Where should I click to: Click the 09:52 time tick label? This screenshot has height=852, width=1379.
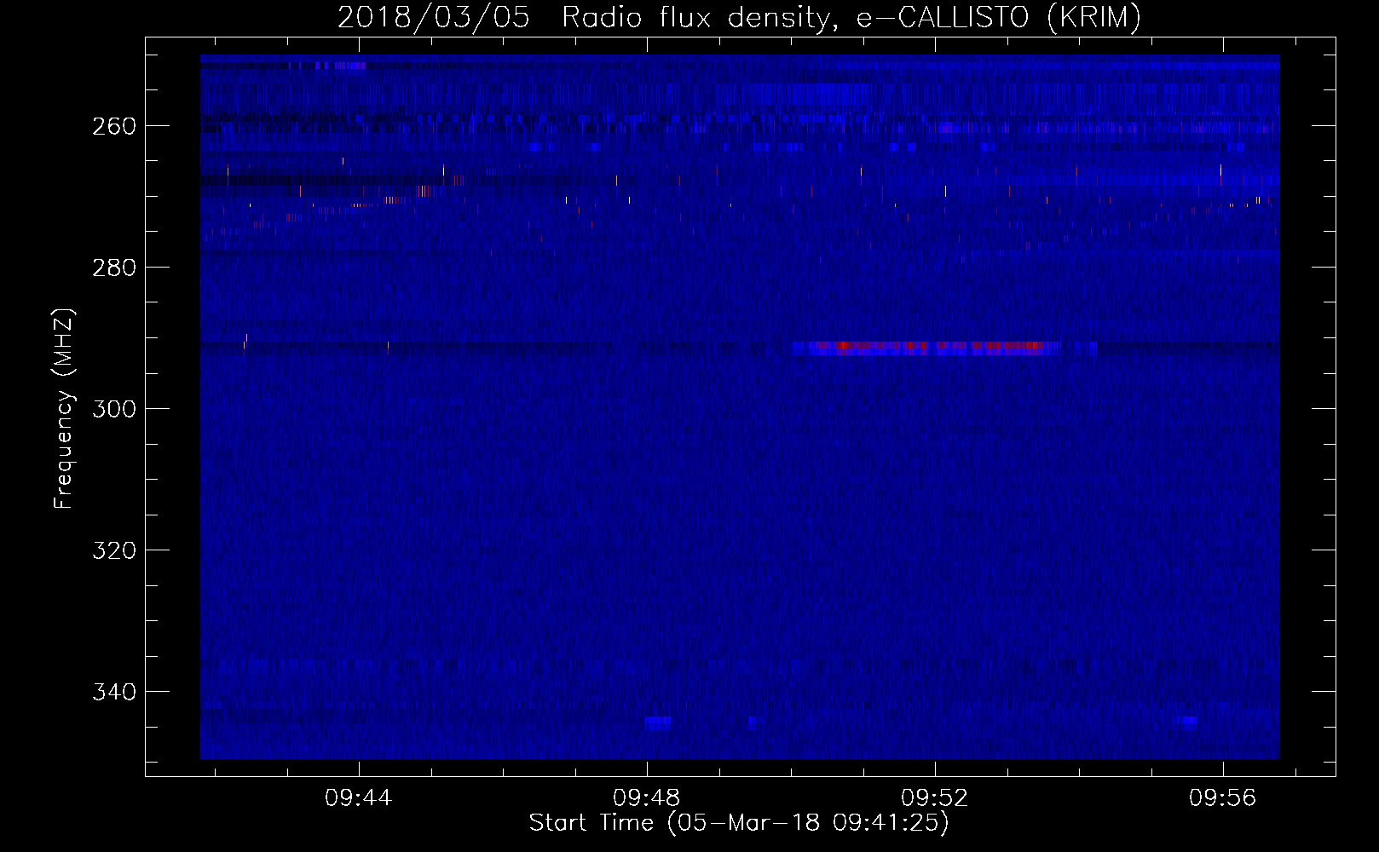click(x=935, y=797)
